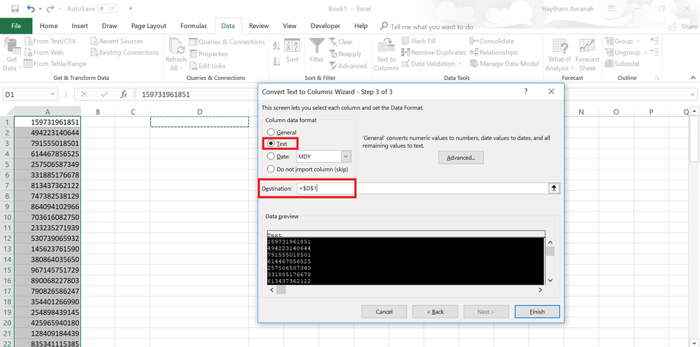The width and height of the screenshot is (700, 347).
Task: Select the General radio button
Action: [x=271, y=132]
